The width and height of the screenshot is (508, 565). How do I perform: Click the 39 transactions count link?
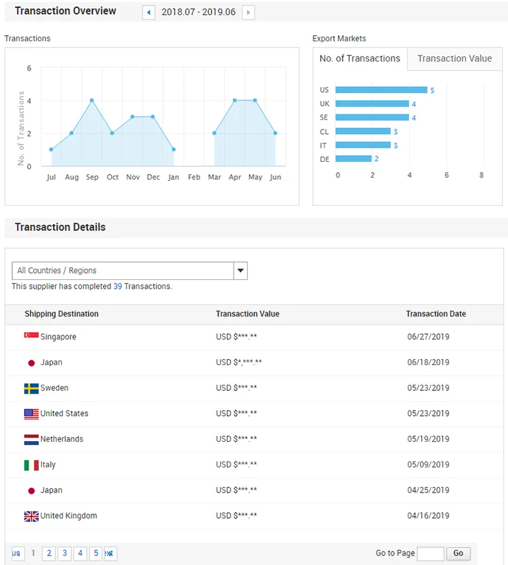point(117,287)
